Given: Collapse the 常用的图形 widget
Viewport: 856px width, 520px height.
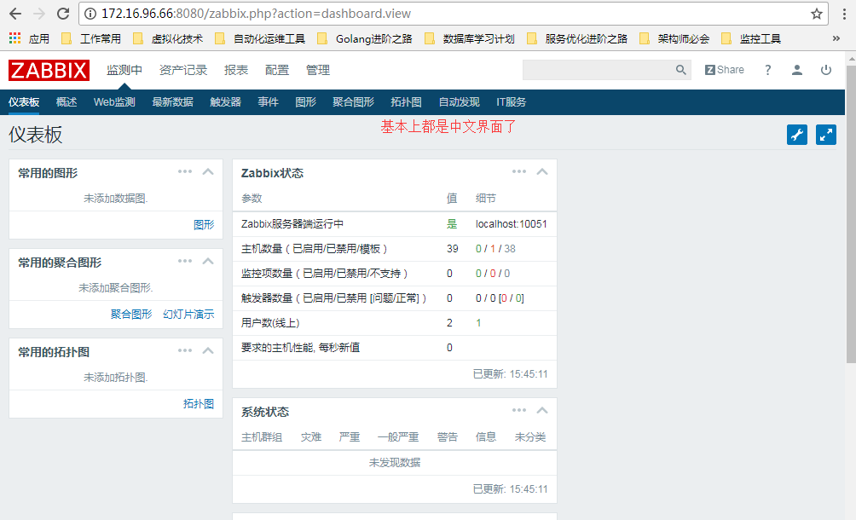Looking at the screenshot, I should click(208, 172).
